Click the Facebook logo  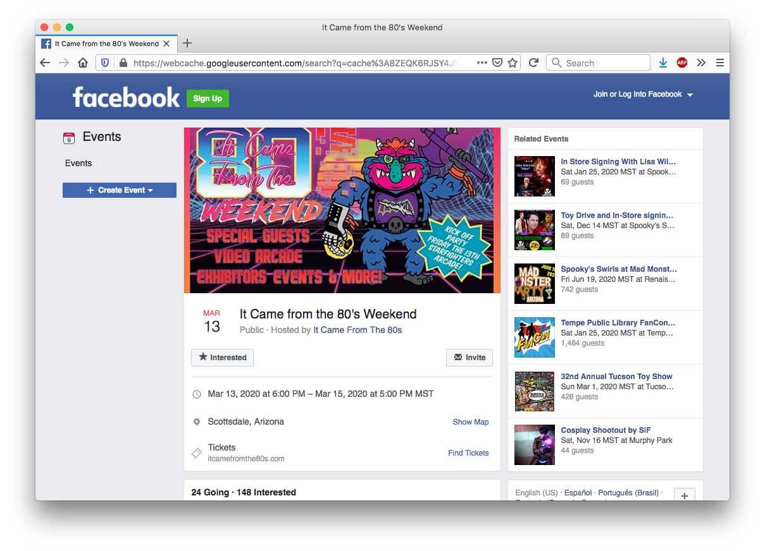(126, 97)
